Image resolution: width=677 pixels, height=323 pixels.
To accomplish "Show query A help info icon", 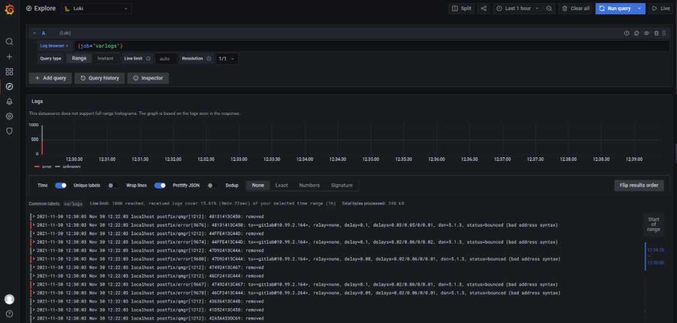I will coord(627,33).
